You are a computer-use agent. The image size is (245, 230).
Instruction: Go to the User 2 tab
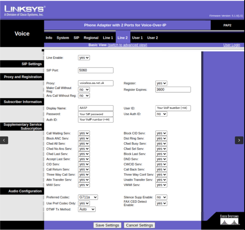pos(152,38)
